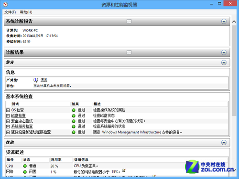The image size is (239, 179).
Task: Open the 硬件设备和驱动程序检查 link
Action: tap(31, 132)
